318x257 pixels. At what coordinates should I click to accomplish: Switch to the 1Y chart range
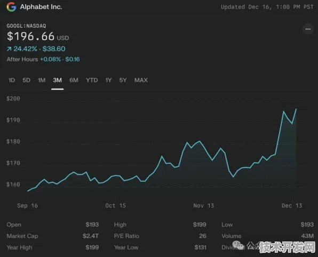point(108,81)
